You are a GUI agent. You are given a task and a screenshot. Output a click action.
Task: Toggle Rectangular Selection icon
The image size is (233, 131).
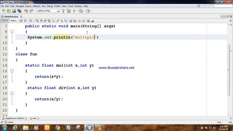53,21
